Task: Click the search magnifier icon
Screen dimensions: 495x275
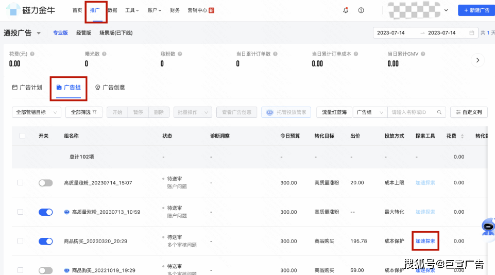Action: click(439, 112)
